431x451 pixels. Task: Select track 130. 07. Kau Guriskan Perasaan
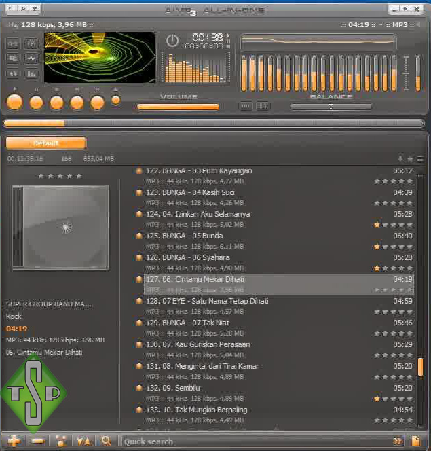[279, 350]
